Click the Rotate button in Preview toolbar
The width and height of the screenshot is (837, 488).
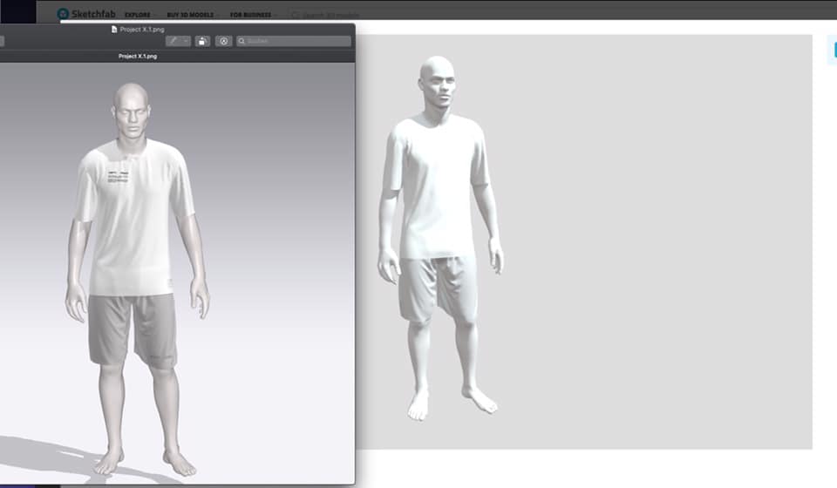[x=202, y=41]
